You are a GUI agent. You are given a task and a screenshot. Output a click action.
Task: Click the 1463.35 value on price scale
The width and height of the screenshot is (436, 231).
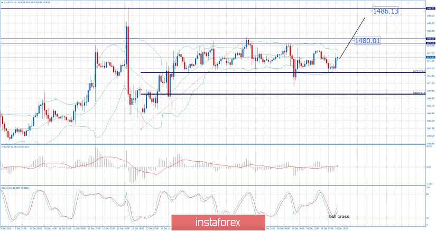tap(430, 121)
